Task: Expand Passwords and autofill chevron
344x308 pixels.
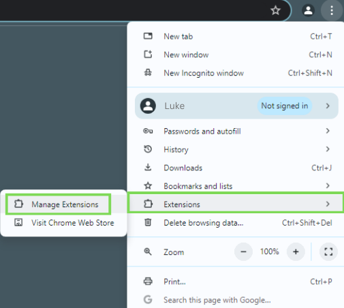Action: (x=328, y=131)
